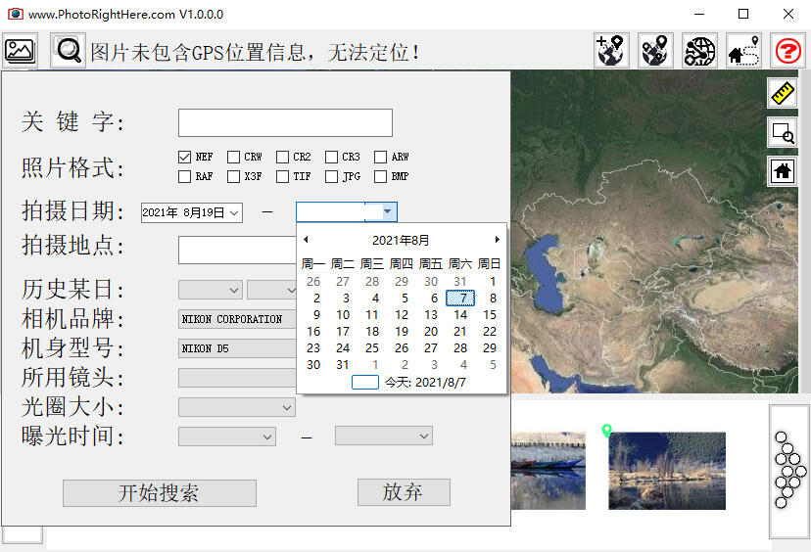
Task: Open help via red question mark icon
Action: (x=787, y=51)
